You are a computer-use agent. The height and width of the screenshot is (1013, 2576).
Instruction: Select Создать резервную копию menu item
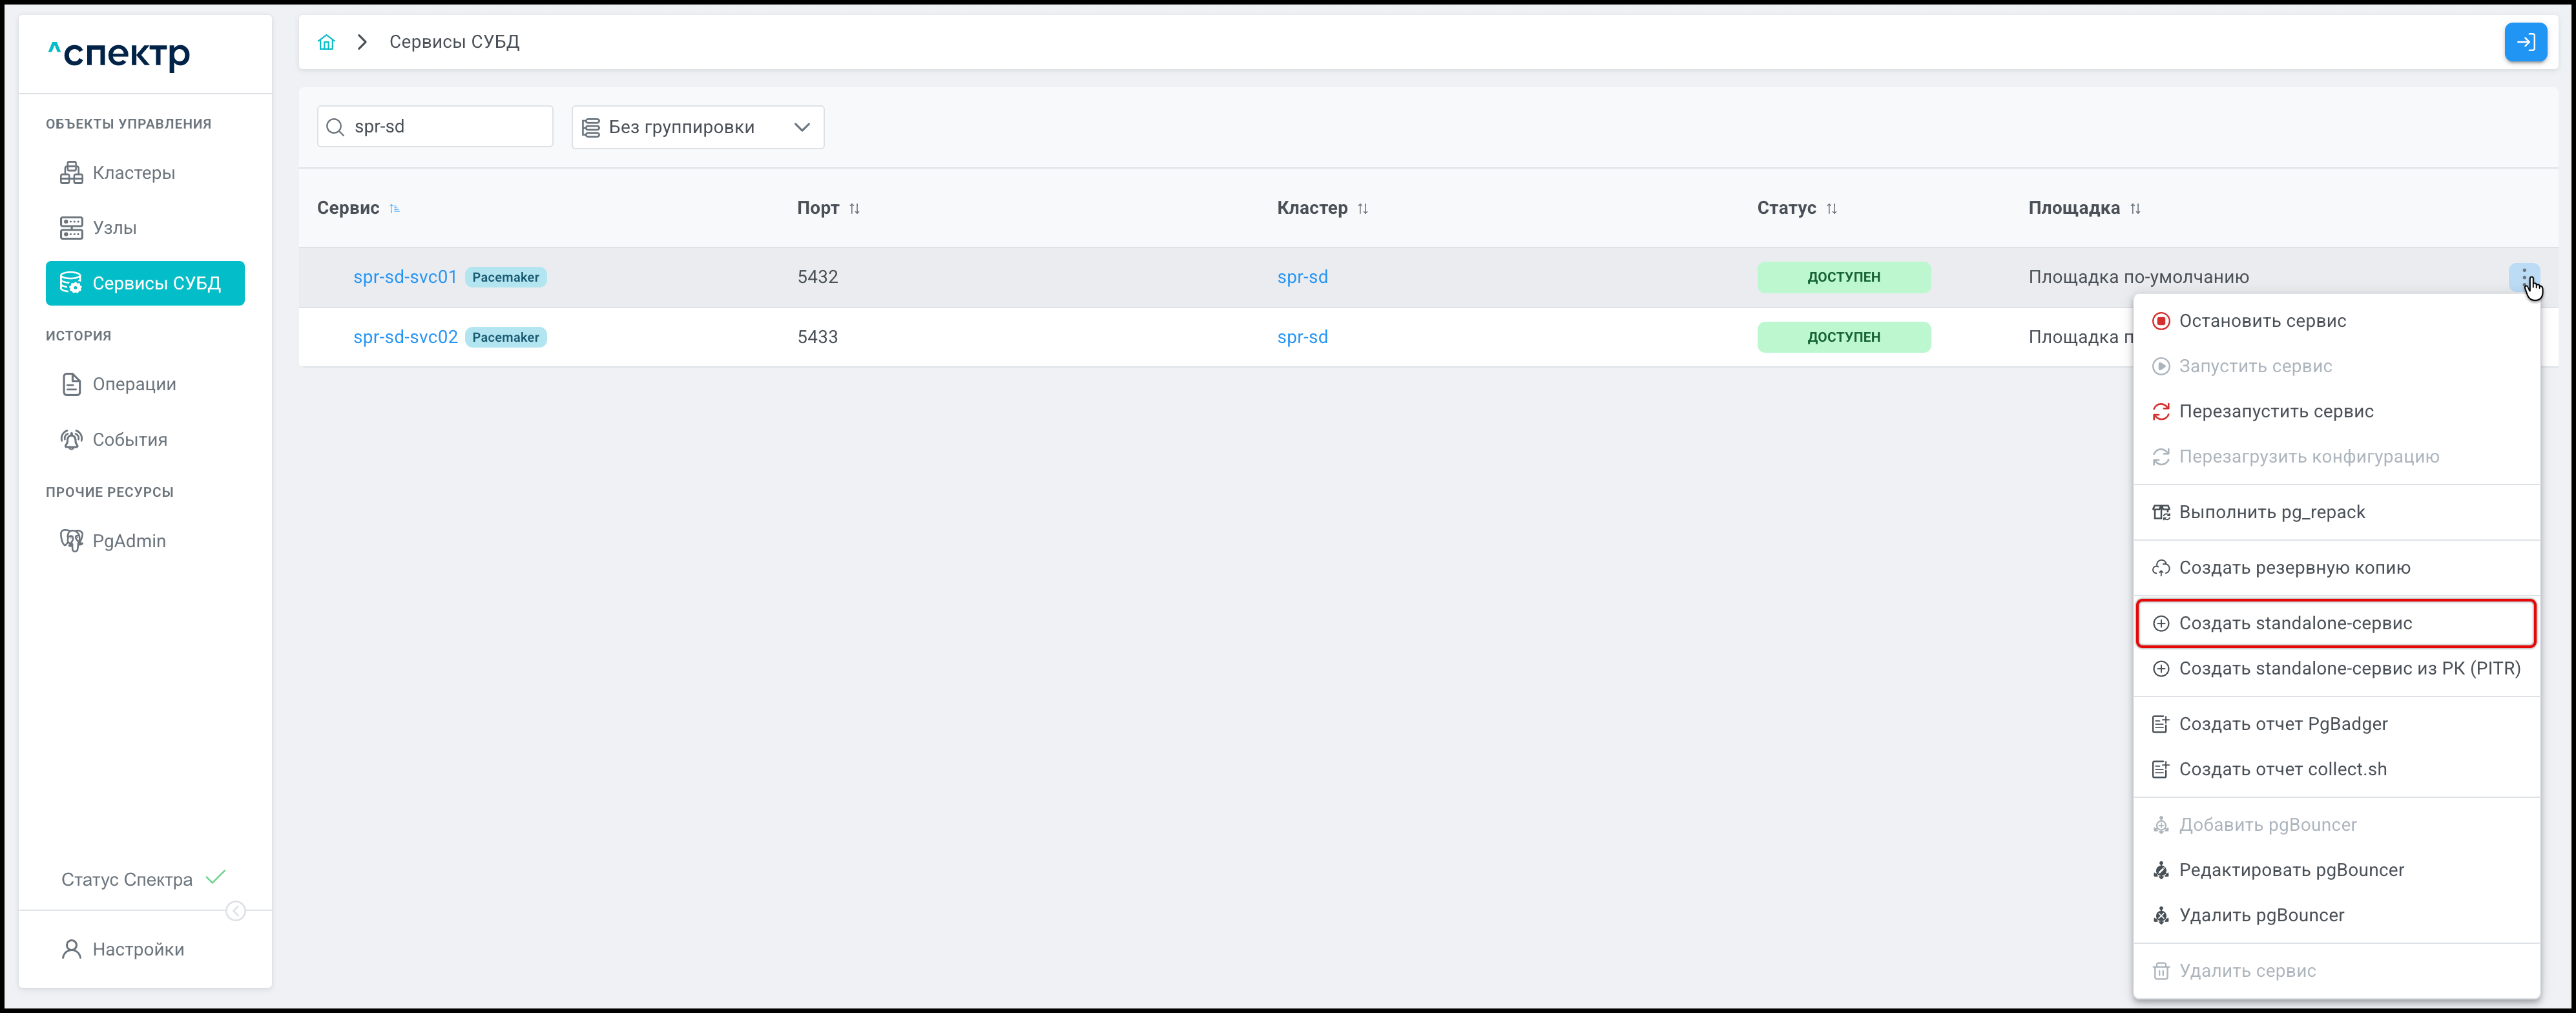[2294, 568]
